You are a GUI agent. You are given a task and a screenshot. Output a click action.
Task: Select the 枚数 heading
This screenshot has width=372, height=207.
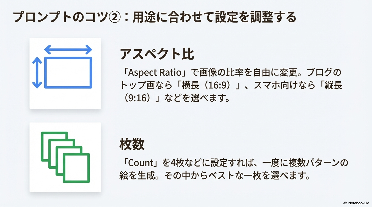132,144
